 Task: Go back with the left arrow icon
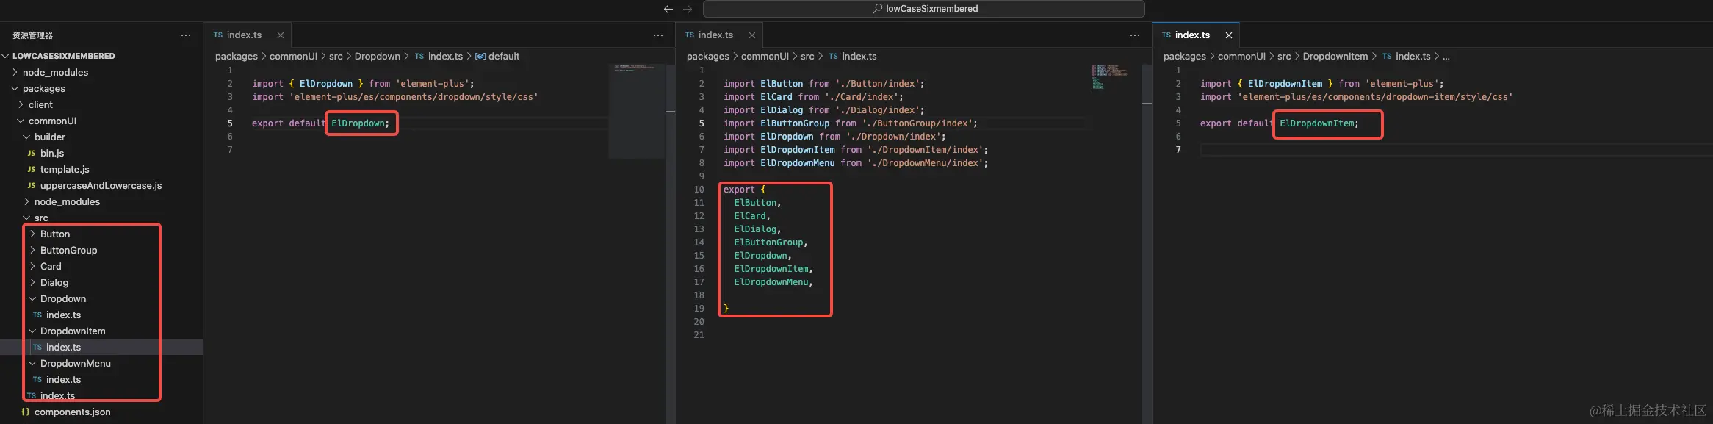pos(668,10)
